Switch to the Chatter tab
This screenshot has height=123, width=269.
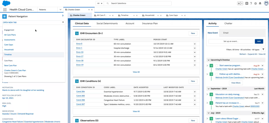(x=228, y=23)
